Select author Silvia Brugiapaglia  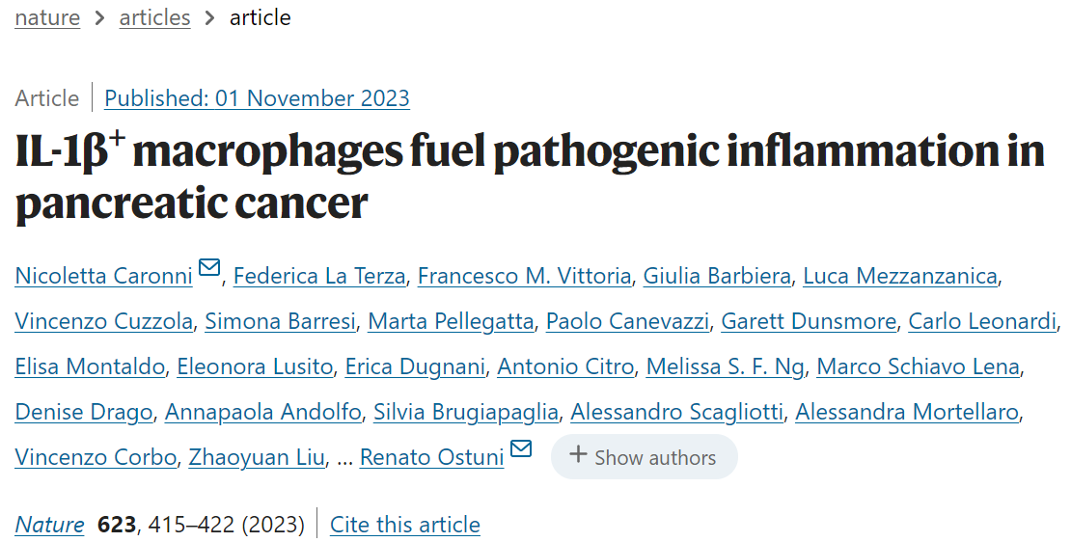coord(466,412)
